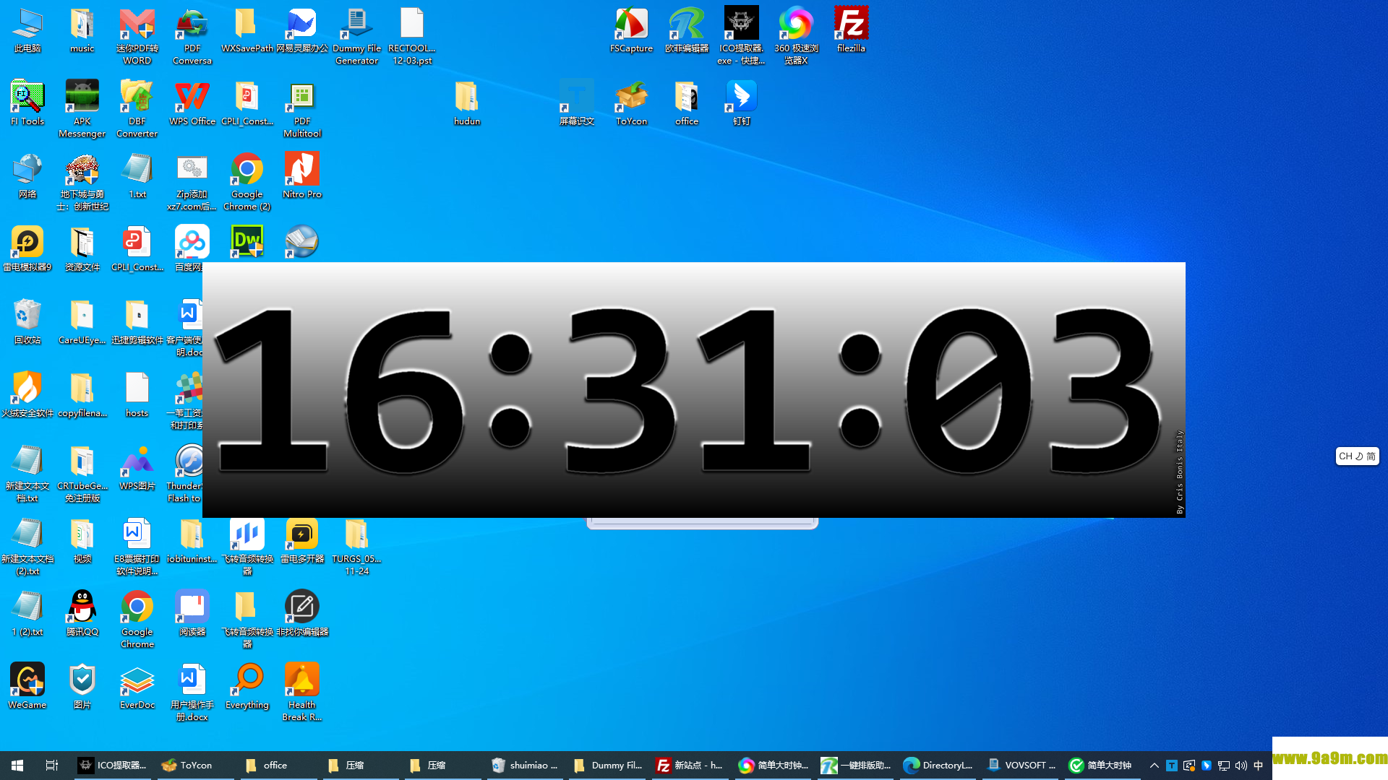Show hidden system tray icons

pyautogui.click(x=1154, y=765)
